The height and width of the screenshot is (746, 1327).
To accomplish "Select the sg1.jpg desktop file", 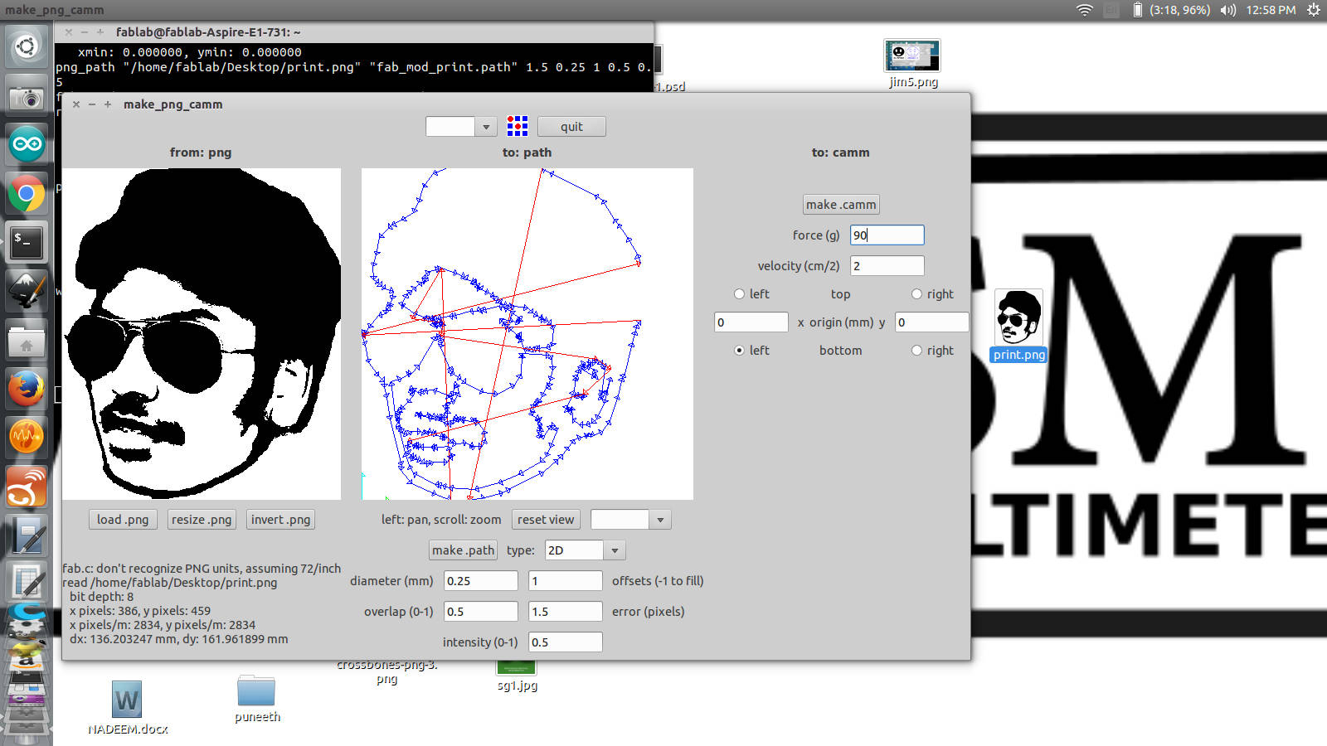I will (517, 676).
